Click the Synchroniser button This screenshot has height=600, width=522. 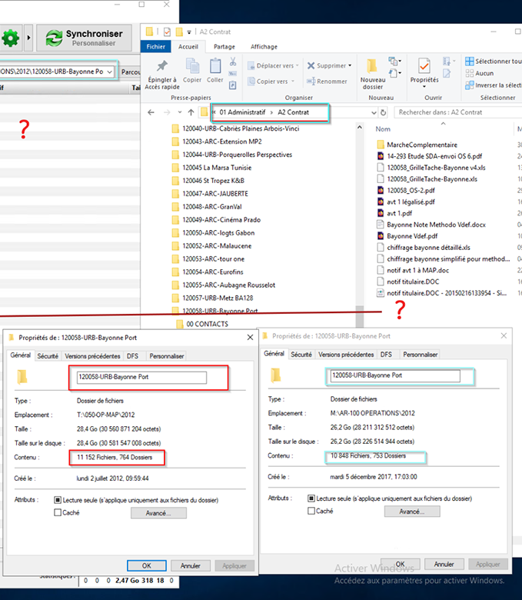click(84, 38)
